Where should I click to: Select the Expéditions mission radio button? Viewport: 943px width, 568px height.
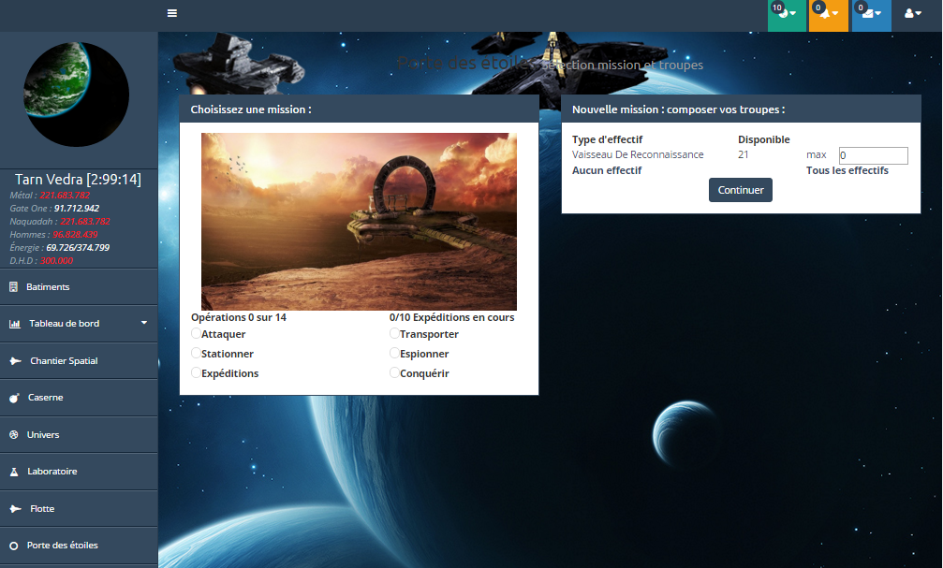(196, 373)
